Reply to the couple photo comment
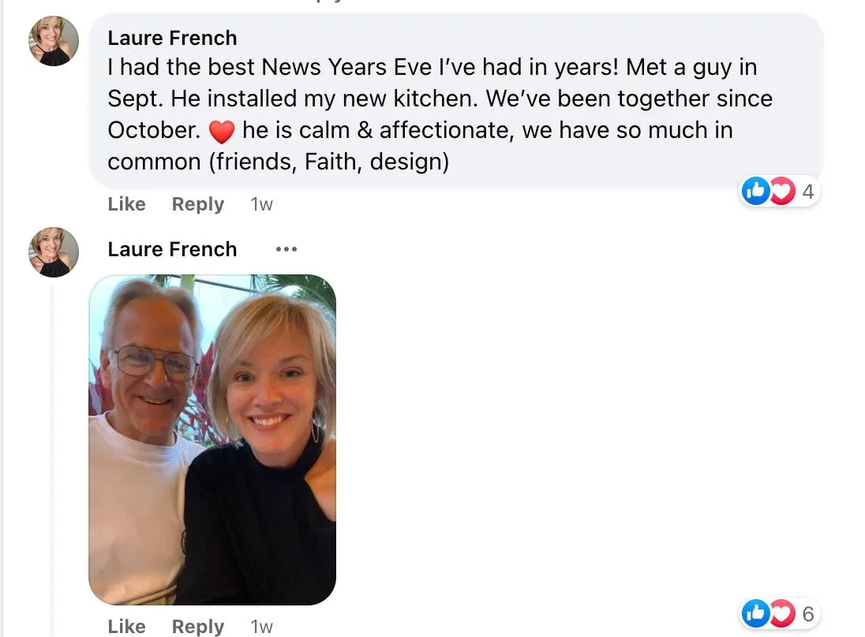Viewport: 865px width, 637px height. point(197,626)
